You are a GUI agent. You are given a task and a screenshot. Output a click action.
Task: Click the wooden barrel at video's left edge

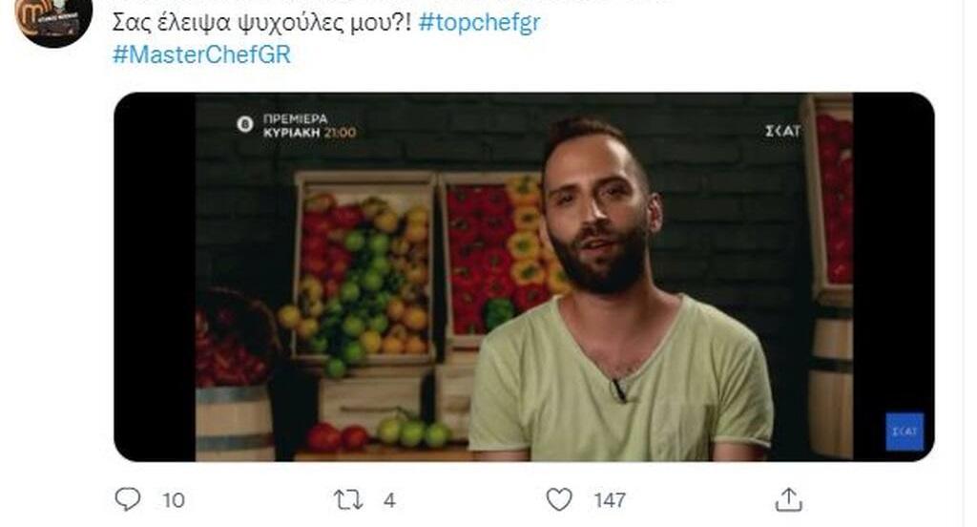(x=235, y=423)
